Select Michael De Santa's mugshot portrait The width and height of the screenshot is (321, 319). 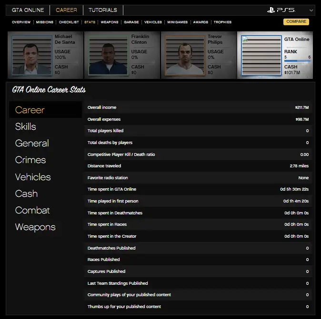click(32, 55)
